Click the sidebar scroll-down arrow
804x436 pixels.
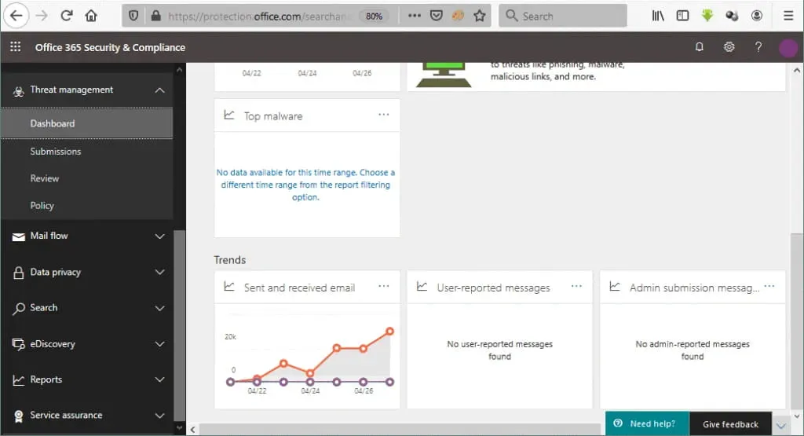[179, 427]
